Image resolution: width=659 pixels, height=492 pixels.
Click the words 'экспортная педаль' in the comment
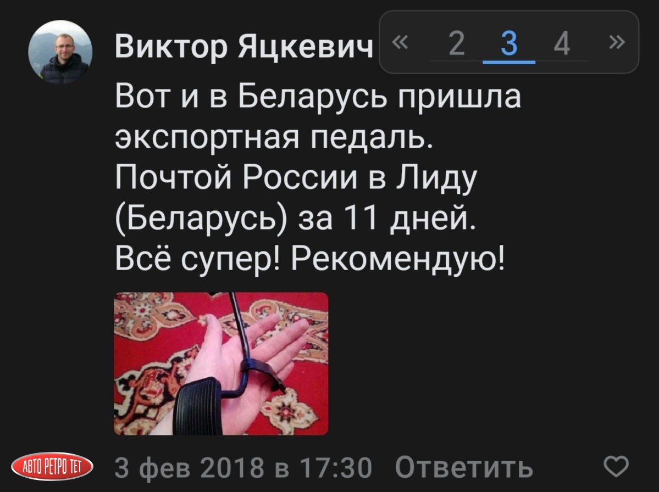[x=274, y=137]
